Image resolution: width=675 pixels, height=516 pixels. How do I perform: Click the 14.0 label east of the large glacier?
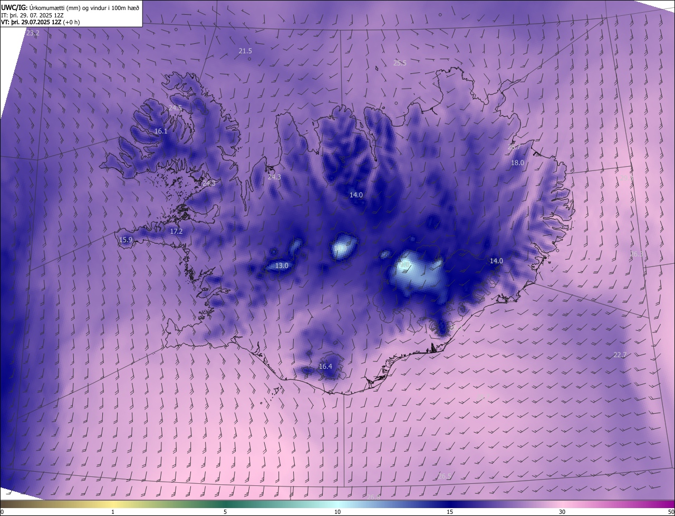(496, 261)
